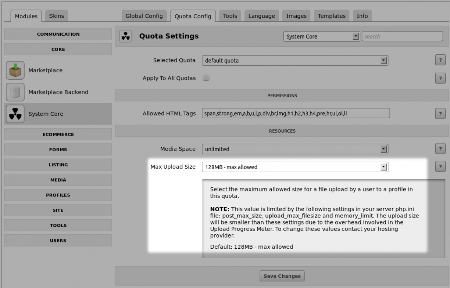Open help for Apply To All Quotas

tap(440, 78)
